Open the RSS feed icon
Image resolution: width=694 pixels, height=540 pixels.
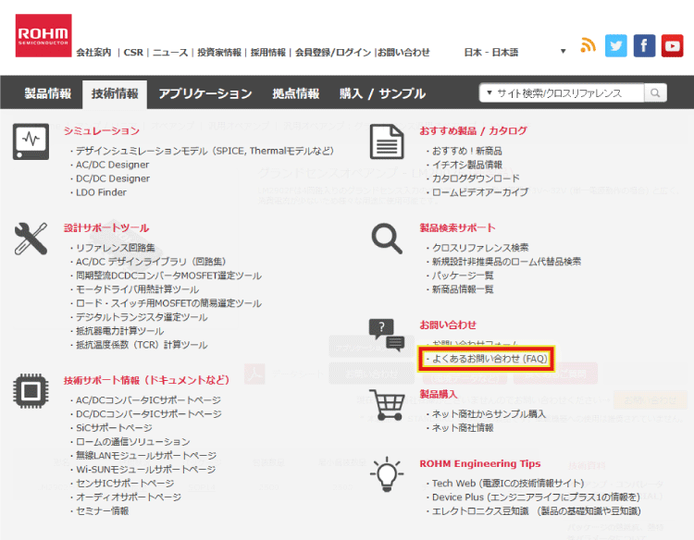(588, 45)
